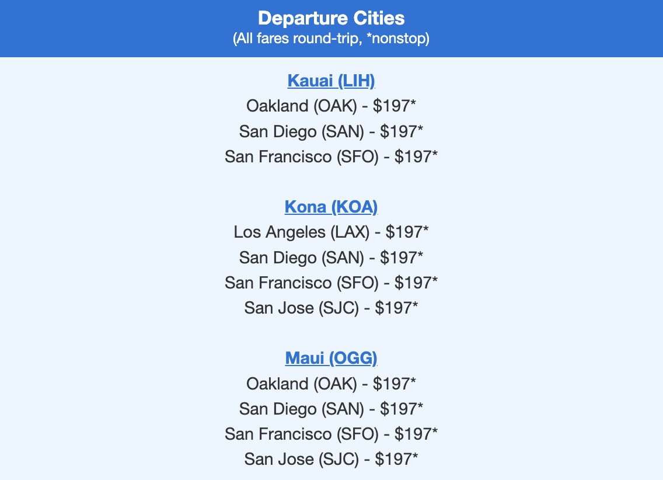Select San Jose (SJC) city name under Maui
The height and width of the screenshot is (480, 663).
pyautogui.click(x=301, y=459)
